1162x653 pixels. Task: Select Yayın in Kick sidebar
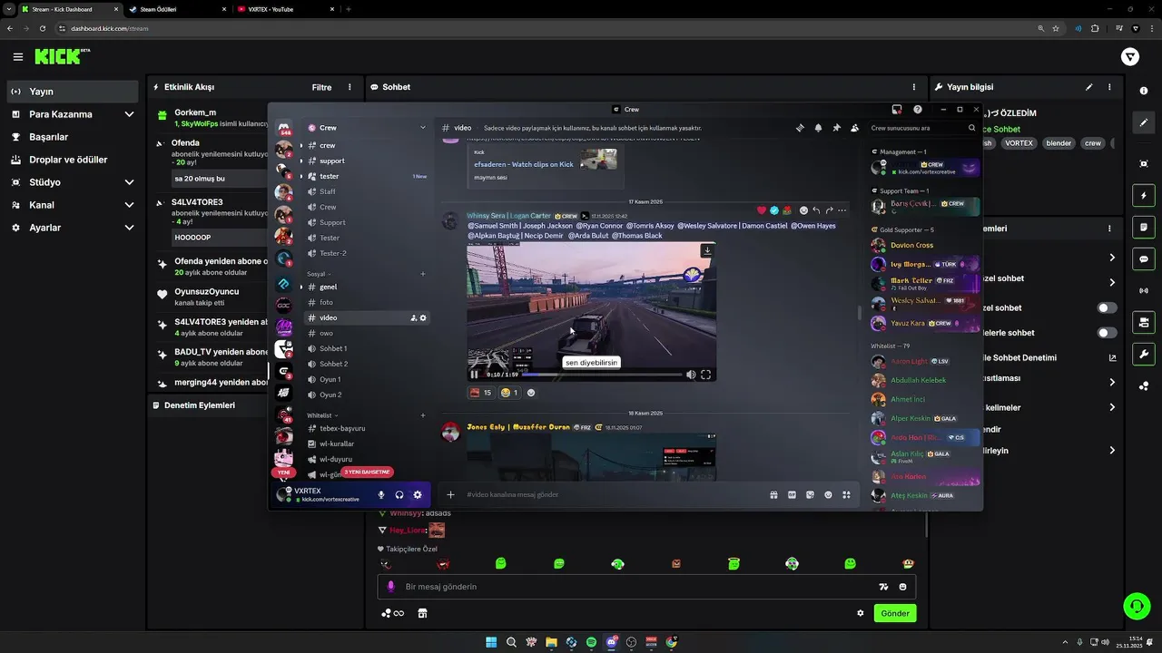click(74, 92)
